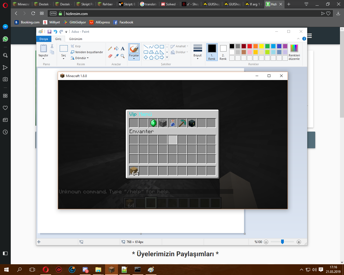The width and height of the screenshot is (344, 275).
Task: Click the Paint zoom slider handle
Action: pos(282,242)
